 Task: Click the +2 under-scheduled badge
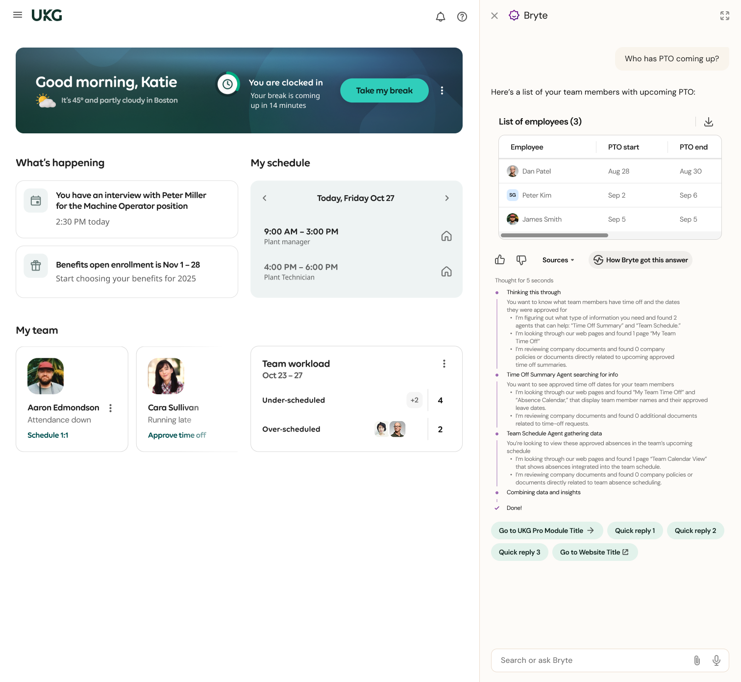pyautogui.click(x=415, y=400)
